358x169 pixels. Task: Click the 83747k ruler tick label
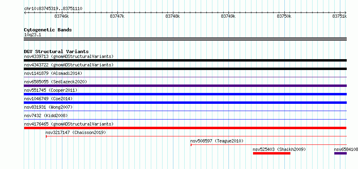click(x=117, y=16)
